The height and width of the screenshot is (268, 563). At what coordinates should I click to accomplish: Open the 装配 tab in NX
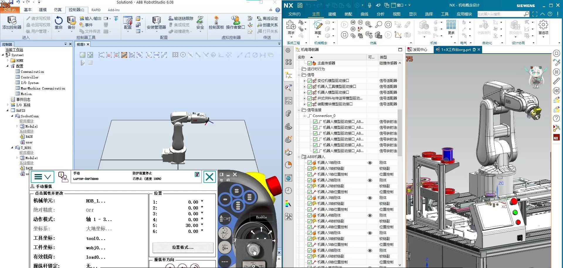348,14
